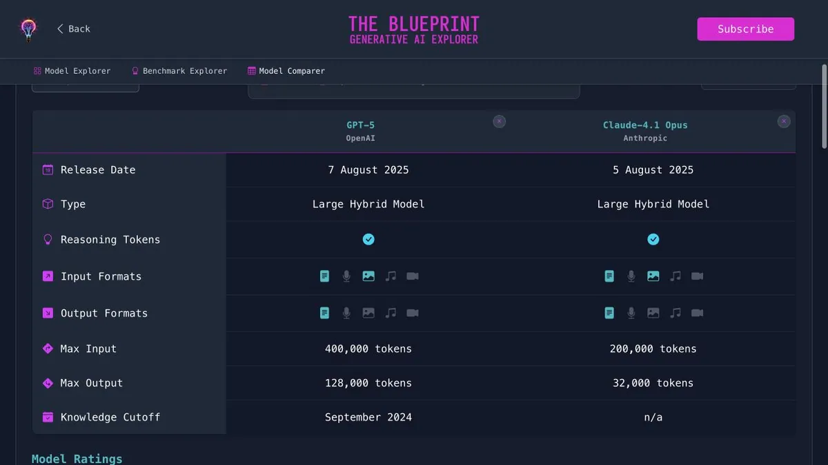The height and width of the screenshot is (465, 828).
Task: Click Claude video output format icon
Action: tap(698, 313)
